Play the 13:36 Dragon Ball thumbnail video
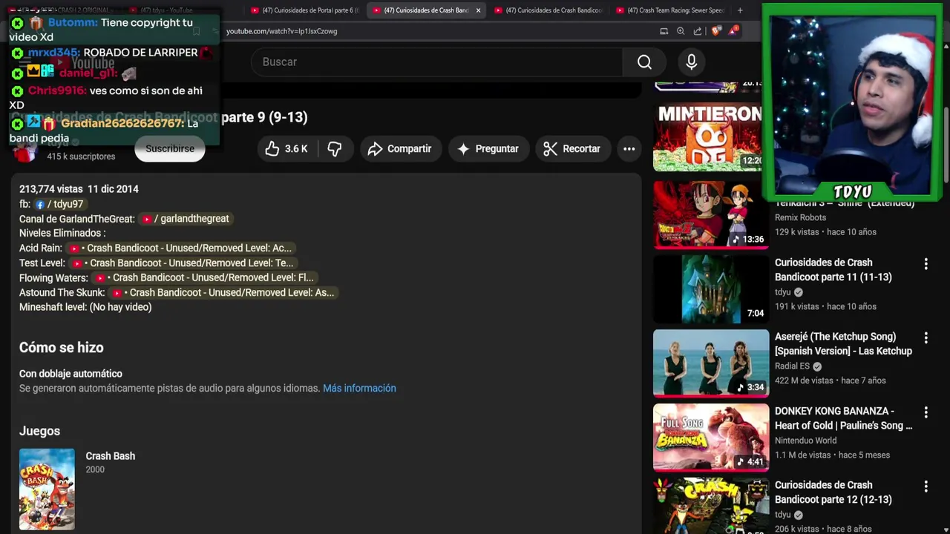Image resolution: width=950 pixels, height=534 pixels. (x=711, y=215)
